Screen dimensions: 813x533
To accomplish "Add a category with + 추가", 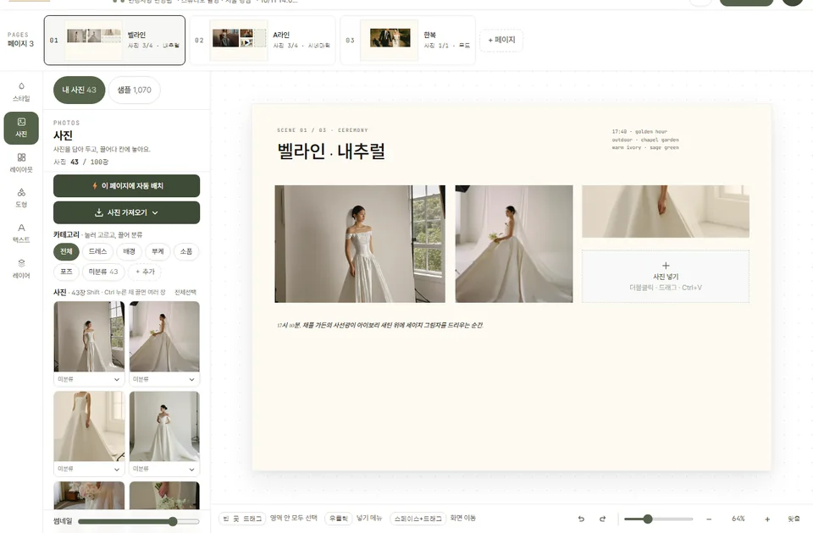I will click(x=145, y=272).
